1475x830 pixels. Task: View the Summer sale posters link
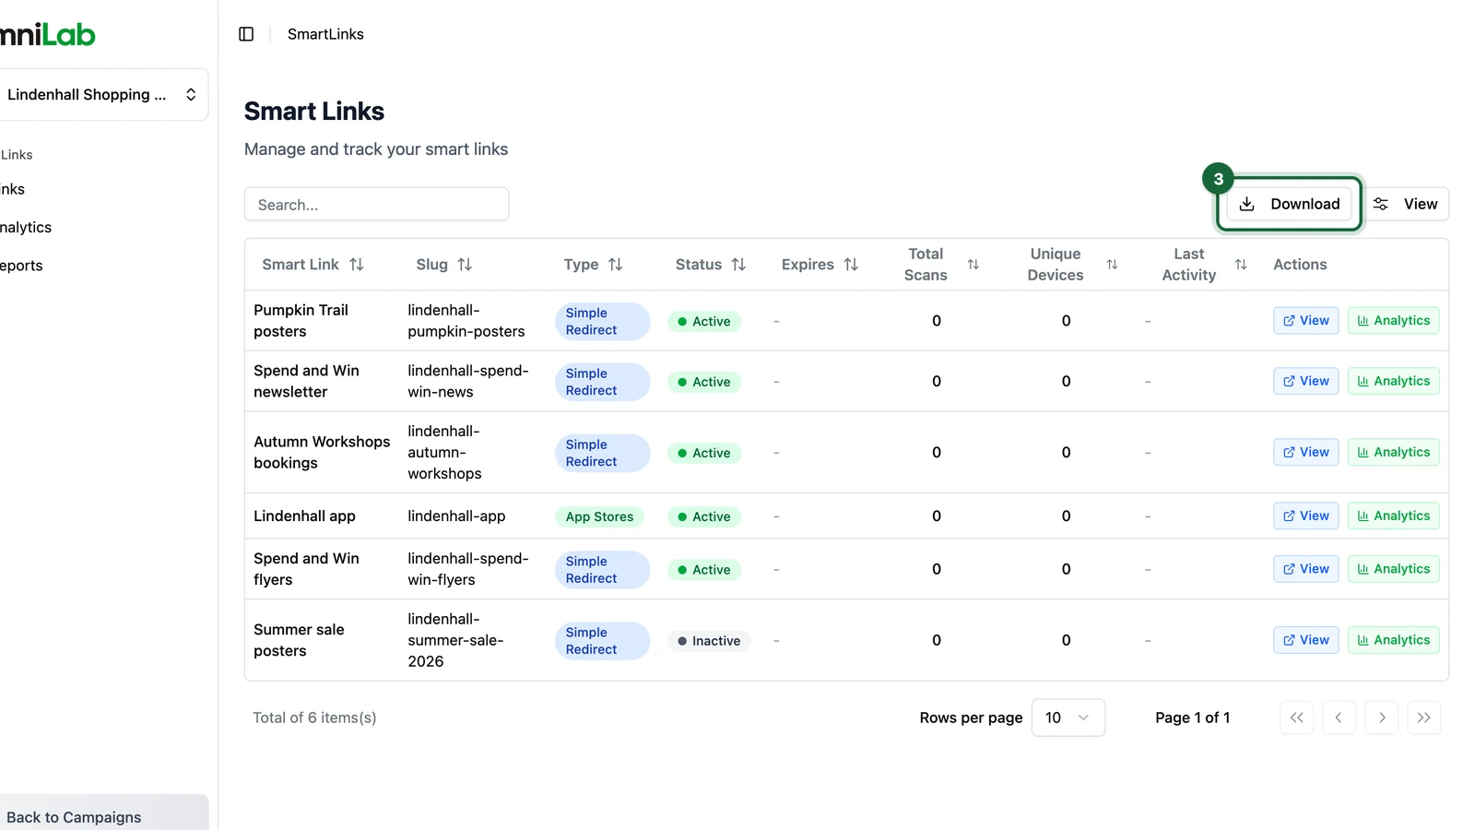1305,640
